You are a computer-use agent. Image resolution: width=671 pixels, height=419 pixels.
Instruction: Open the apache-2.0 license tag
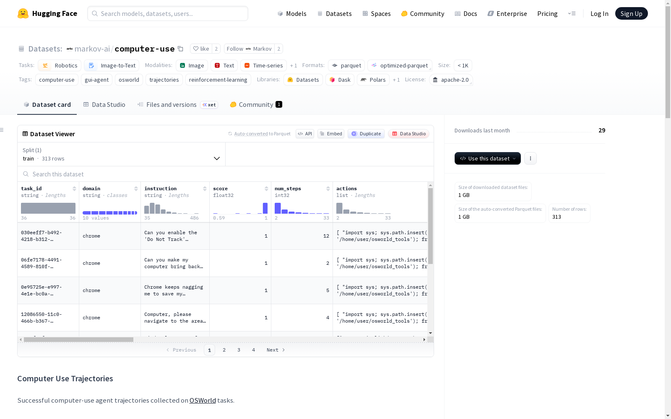coord(451,80)
